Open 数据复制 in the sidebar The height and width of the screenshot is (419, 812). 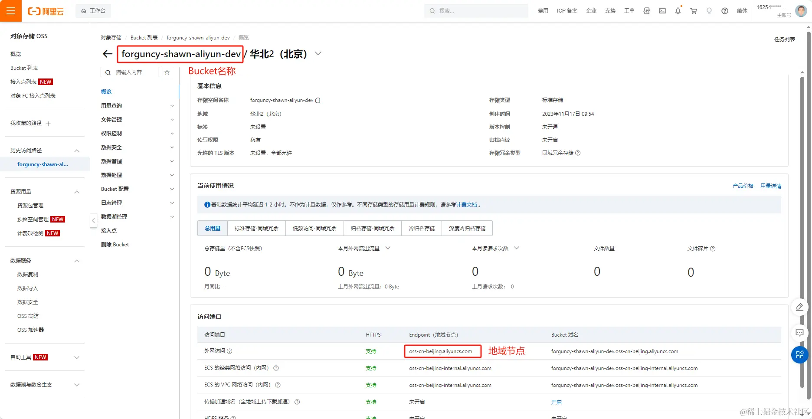pyautogui.click(x=28, y=275)
